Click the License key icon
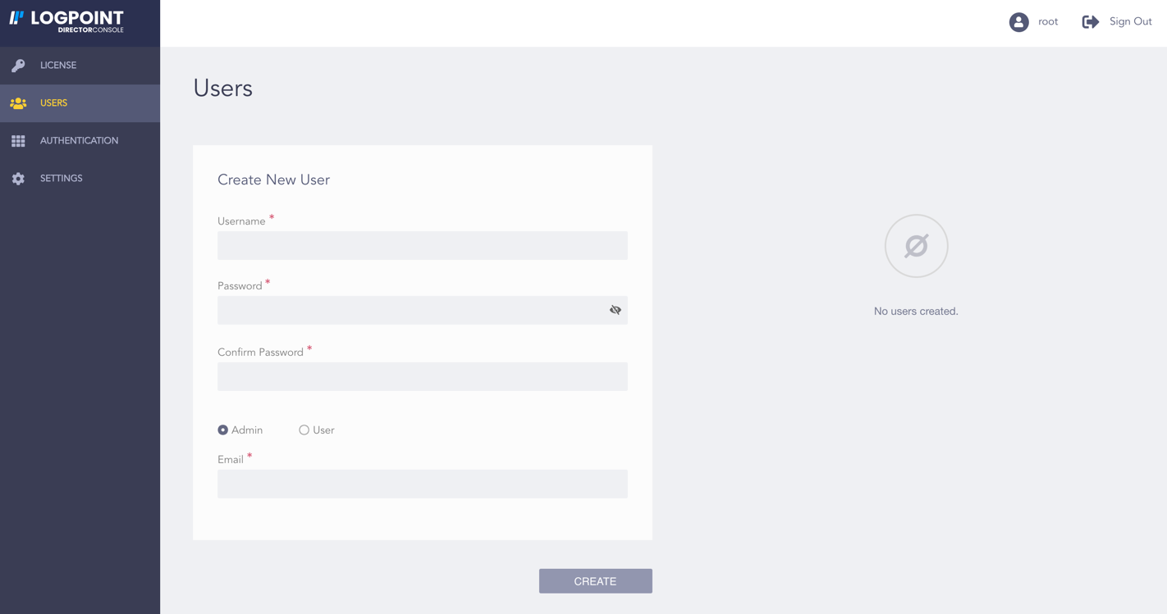Image resolution: width=1167 pixels, height=614 pixels. (18, 66)
